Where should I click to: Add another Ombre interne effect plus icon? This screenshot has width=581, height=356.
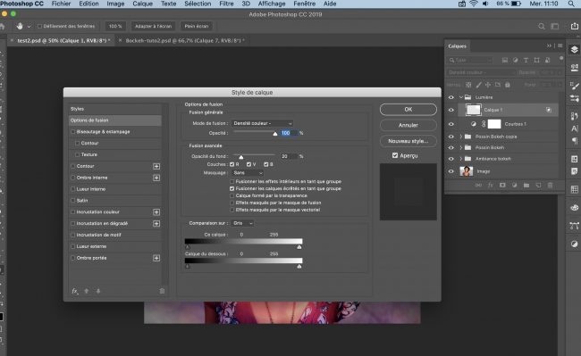click(156, 178)
